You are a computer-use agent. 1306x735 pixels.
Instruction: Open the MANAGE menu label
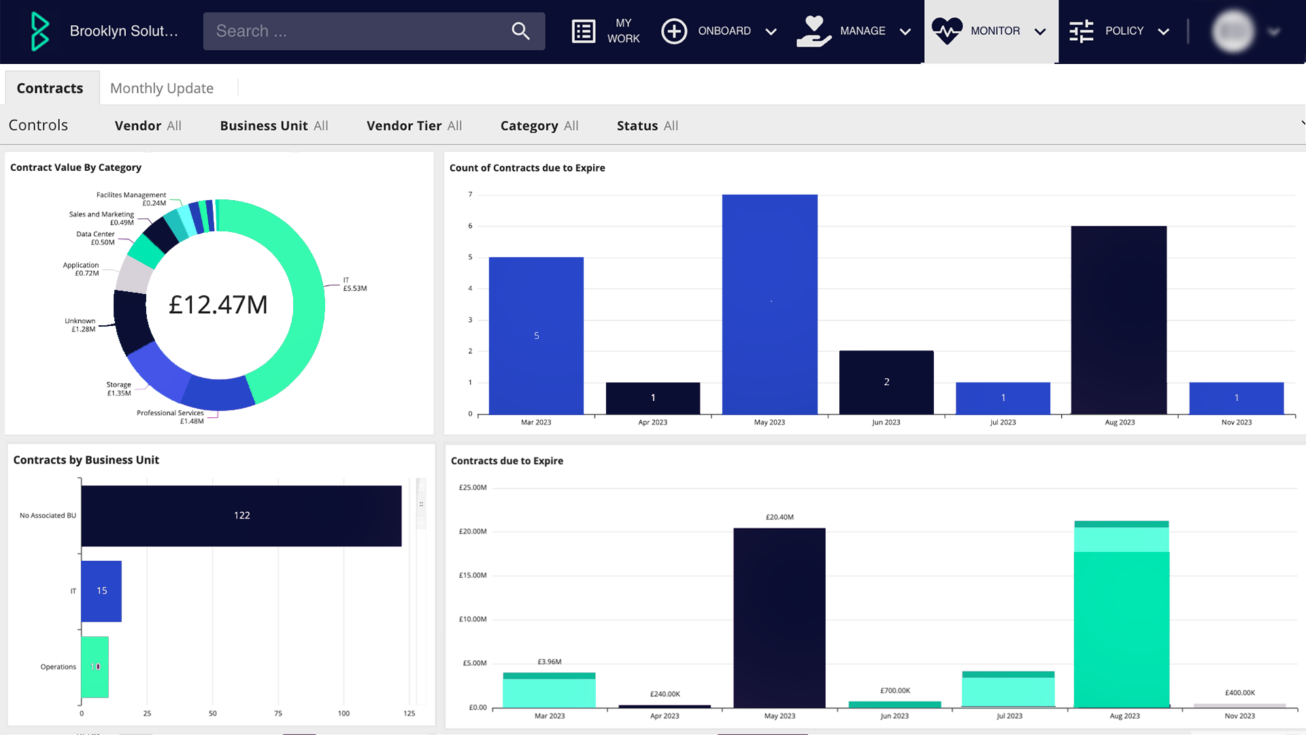(x=863, y=31)
